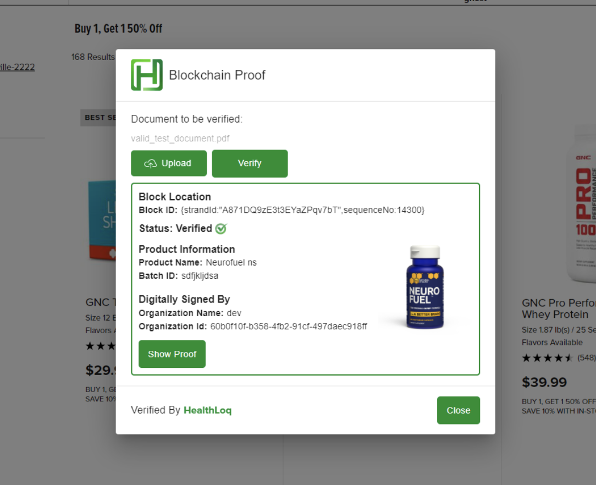This screenshot has width=596, height=485.
Task: Click the Organization Id value
Action: pos(289,326)
